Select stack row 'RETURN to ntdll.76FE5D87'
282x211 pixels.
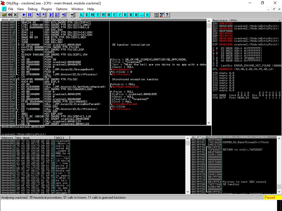234,150
